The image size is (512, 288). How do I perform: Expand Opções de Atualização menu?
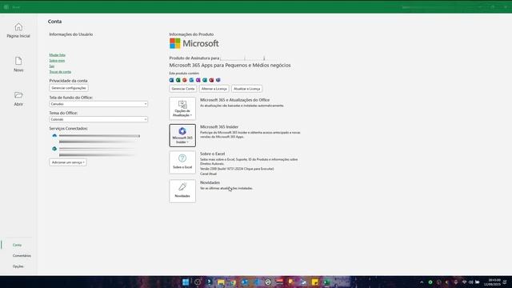pyautogui.click(x=182, y=109)
